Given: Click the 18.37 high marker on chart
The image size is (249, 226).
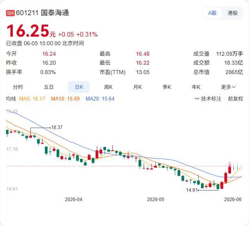Looking at the screenshot, I should click(x=57, y=127).
